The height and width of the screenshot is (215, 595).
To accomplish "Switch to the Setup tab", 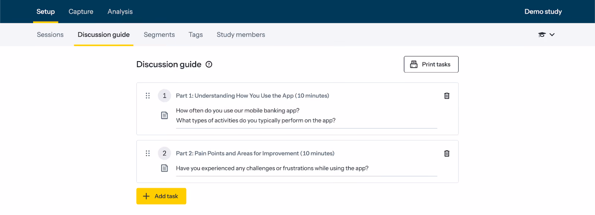I will coord(45,11).
